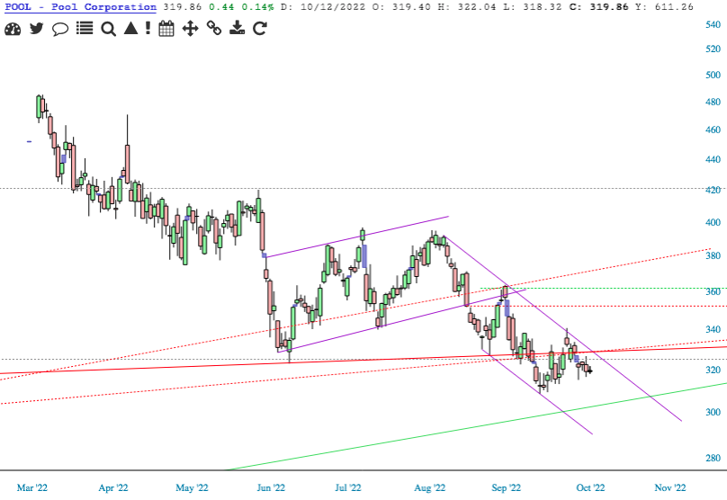Viewport: 727px width, 500px height.
Task: Click the Jun '22 date label
Action: [271, 487]
